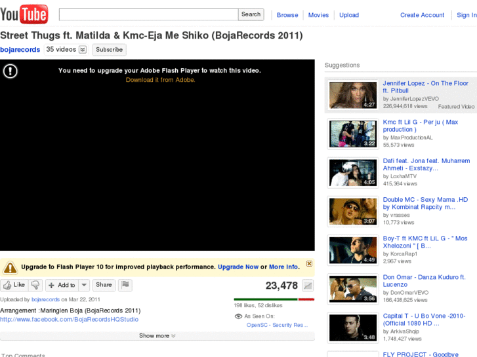Screen dimensions: 477x357
Task: Click Create Account
Action: pyautogui.click(x=422, y=15)
